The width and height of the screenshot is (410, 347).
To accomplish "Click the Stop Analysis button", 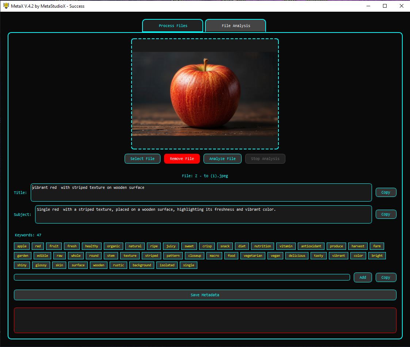I will pyautogui.click(x=265, y=159).
